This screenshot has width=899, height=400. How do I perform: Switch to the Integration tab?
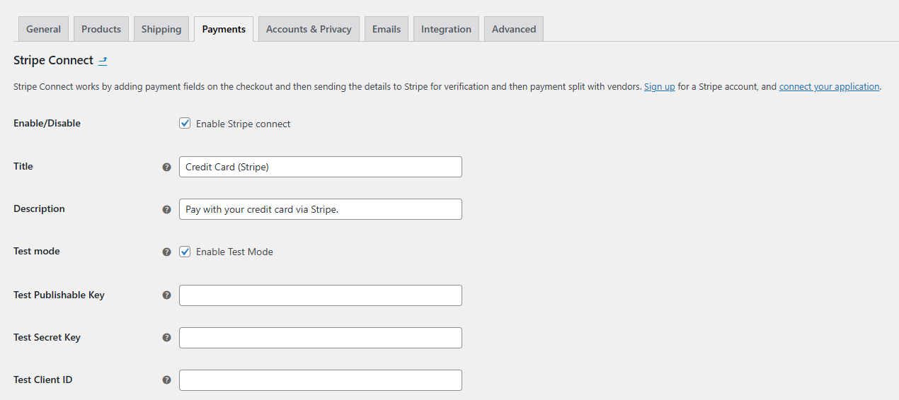tap(446, 29)
